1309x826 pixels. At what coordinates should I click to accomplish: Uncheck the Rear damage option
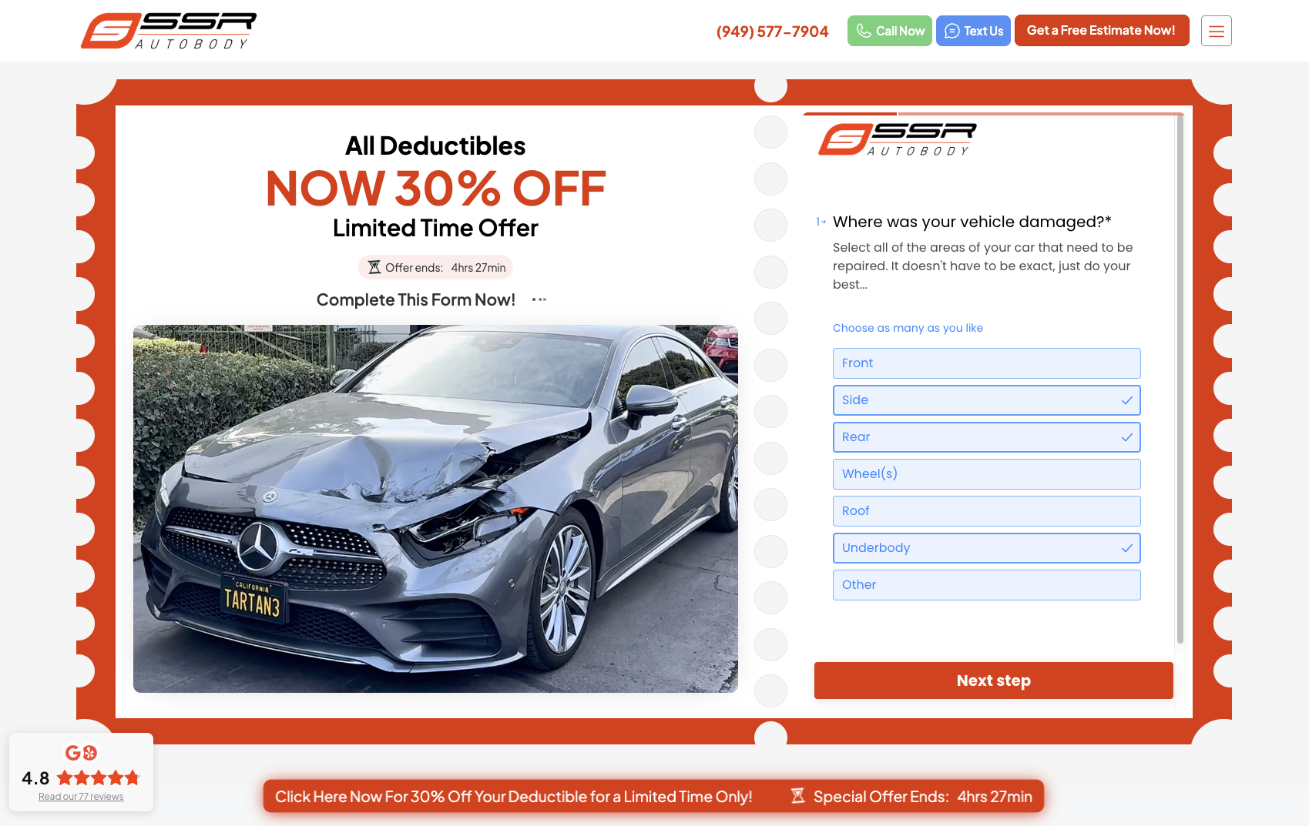(x=986, y=437)
